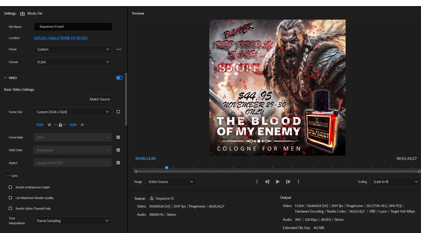Enable Render at Maximum Depth
Image resolution: width=421 pixels, height=233 pixels.
tap(10, 187)
